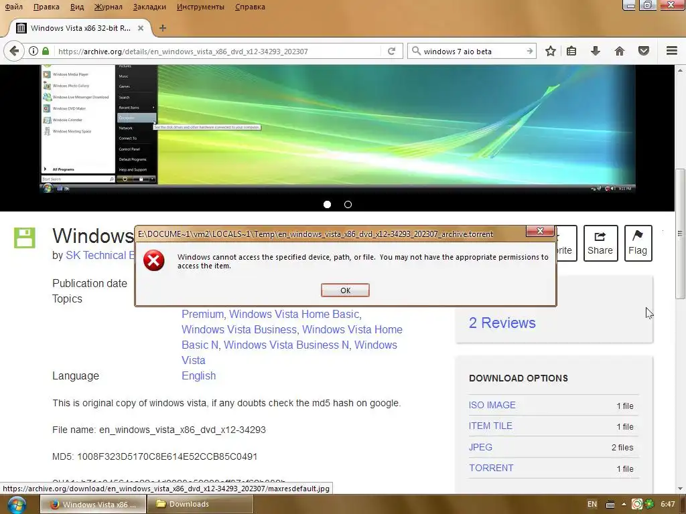Viewport: 686px width, 514px height.
Task: Switch to Firefox taskbar button
Action: tap(92, 505)
